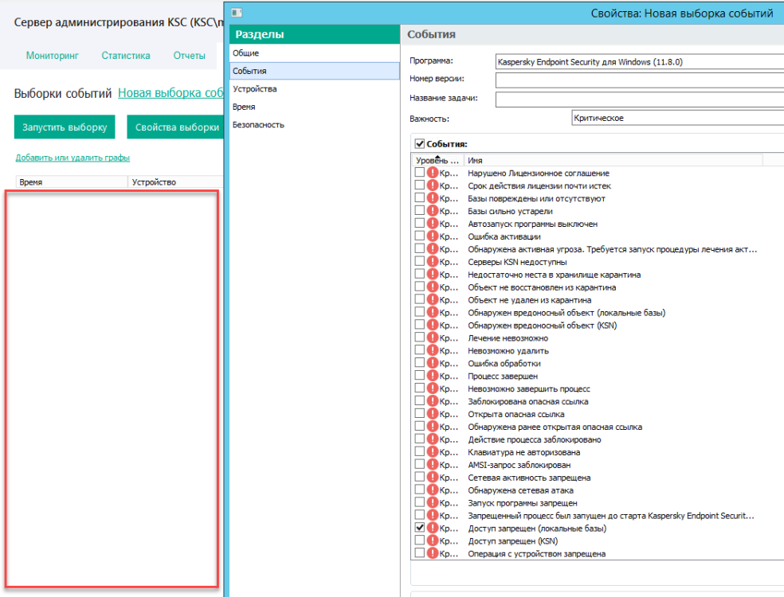Image resolution: width=784 pixels, height=597 pixels.
Task: Click the red icon for AMSI-запрос заблокирован
Action: [433, 465]
